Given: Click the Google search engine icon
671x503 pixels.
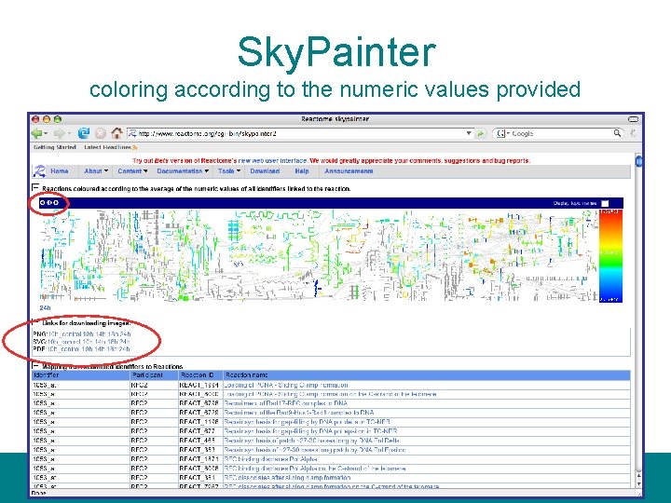Looking at the screenshot, I should (500, 133).
